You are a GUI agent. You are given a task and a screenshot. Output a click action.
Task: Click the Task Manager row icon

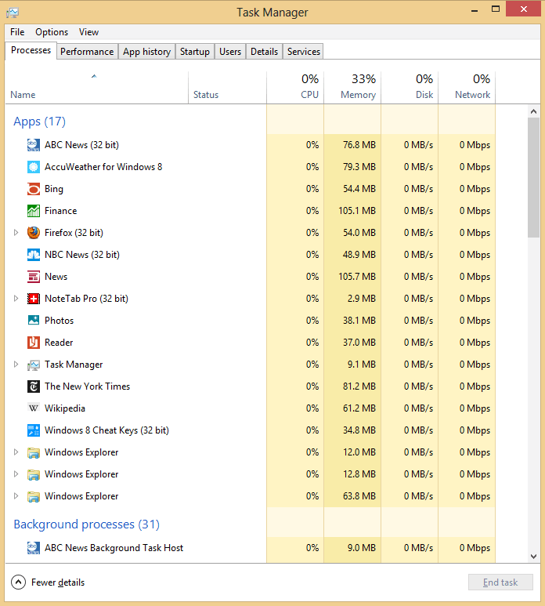click(x=34, y=365)
